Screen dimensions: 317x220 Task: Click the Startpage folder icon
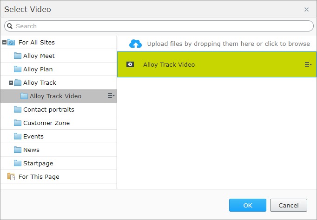(x=18, y=163)
